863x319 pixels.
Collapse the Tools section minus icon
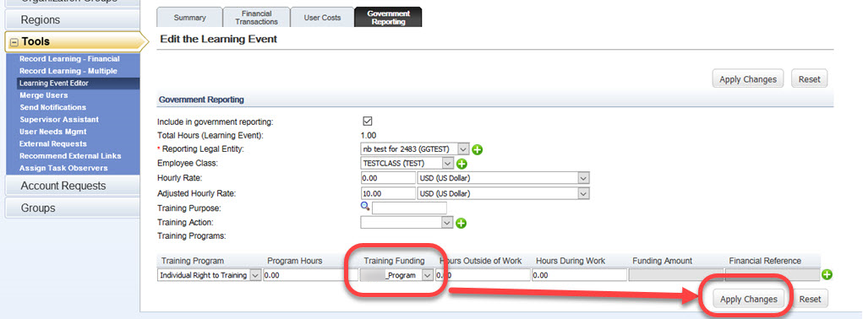[14, 41]
